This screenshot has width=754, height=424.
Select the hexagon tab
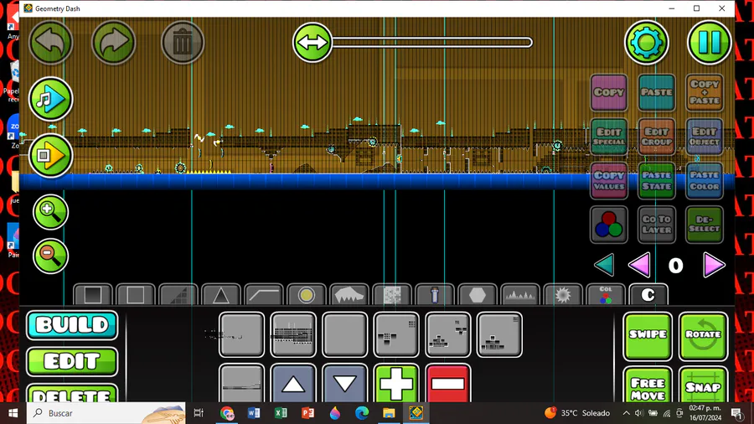(477, 294)
